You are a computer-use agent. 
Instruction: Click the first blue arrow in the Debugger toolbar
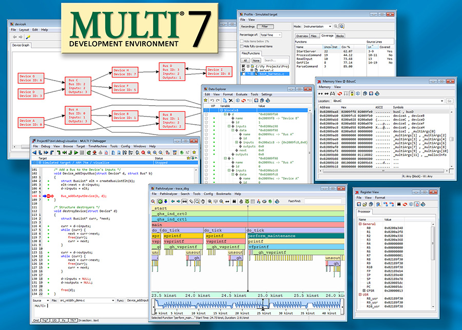34,153
